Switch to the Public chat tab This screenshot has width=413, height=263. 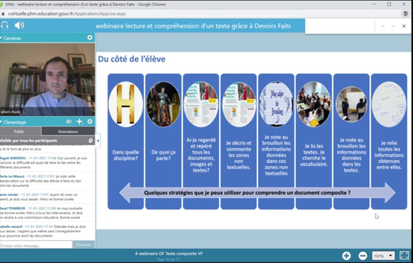[x=19, y=131]
